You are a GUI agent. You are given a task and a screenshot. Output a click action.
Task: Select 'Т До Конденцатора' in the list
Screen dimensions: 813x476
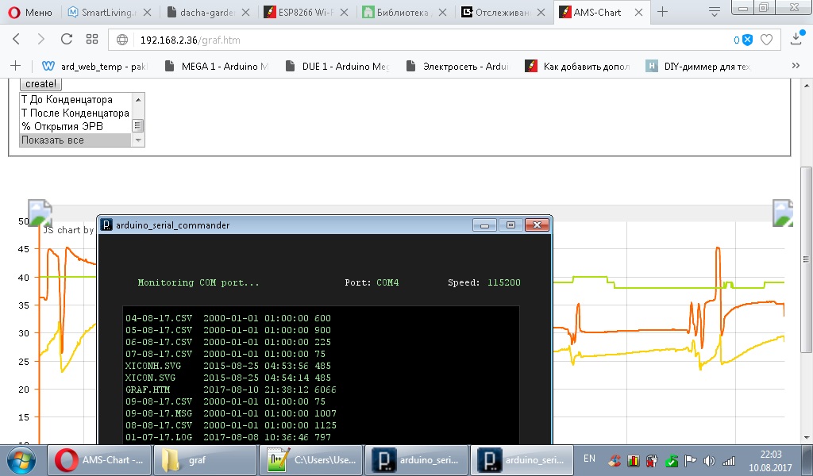tap(67, 100)
